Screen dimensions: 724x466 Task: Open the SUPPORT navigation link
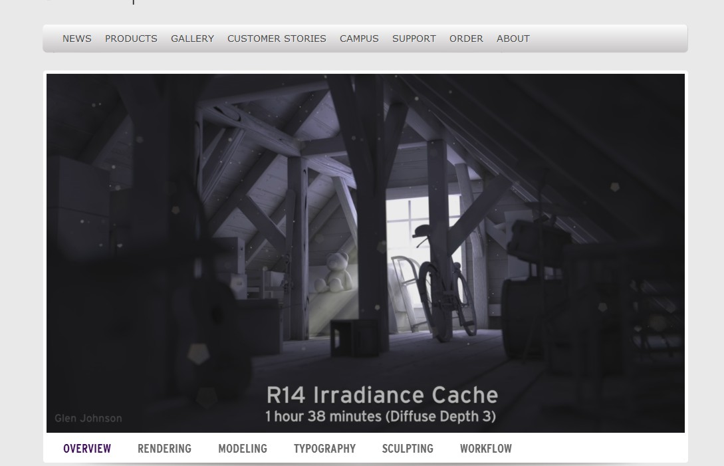pos(414,39)
